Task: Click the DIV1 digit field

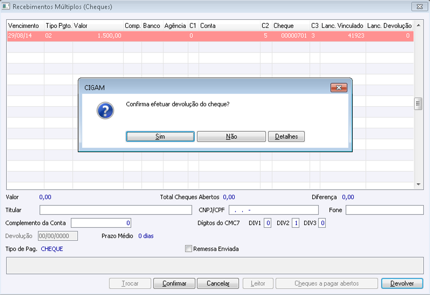Action: click(268, 223)
